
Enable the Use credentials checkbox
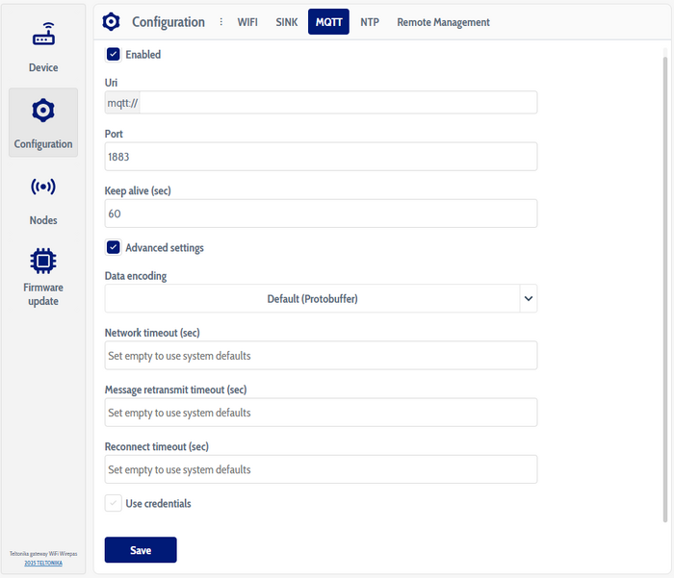pos(114,504)
